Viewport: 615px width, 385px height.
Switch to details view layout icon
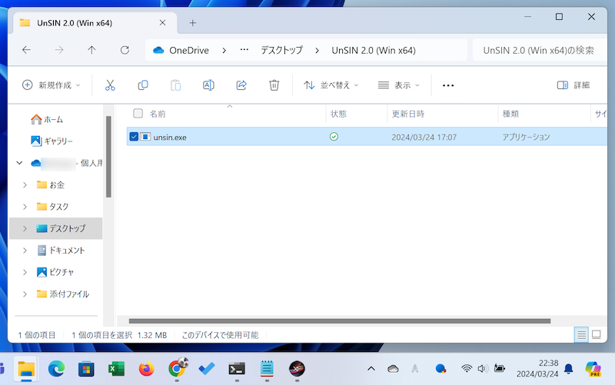pos(583,335)
